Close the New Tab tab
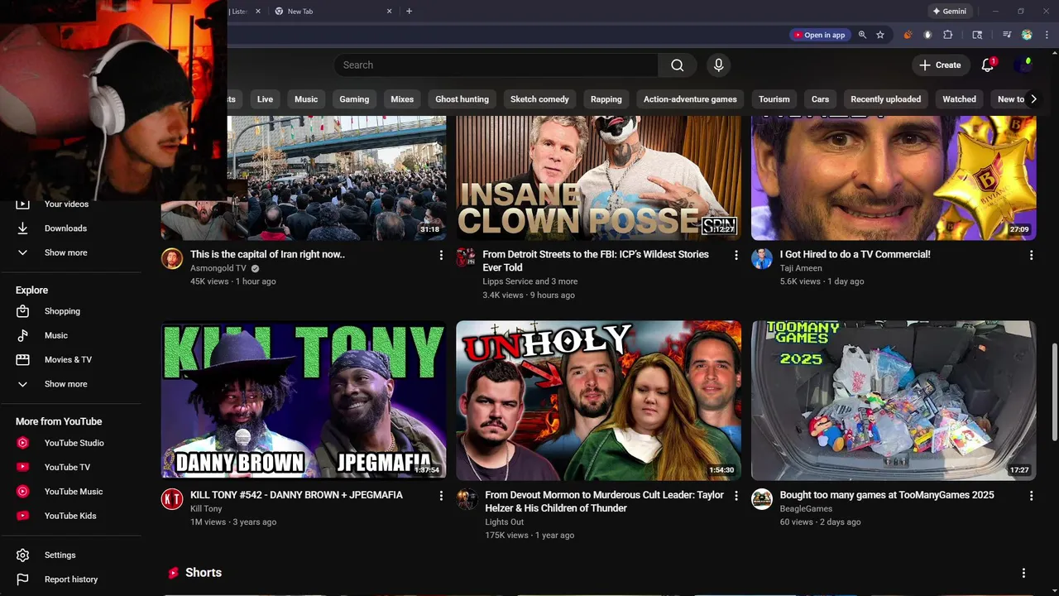Screen dimensions: 1059x596 389,12
